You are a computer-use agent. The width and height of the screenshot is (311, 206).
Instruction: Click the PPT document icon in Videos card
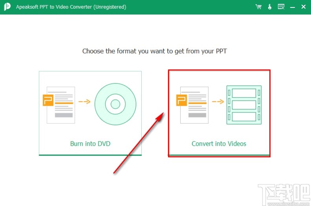[x=193, y=105]
